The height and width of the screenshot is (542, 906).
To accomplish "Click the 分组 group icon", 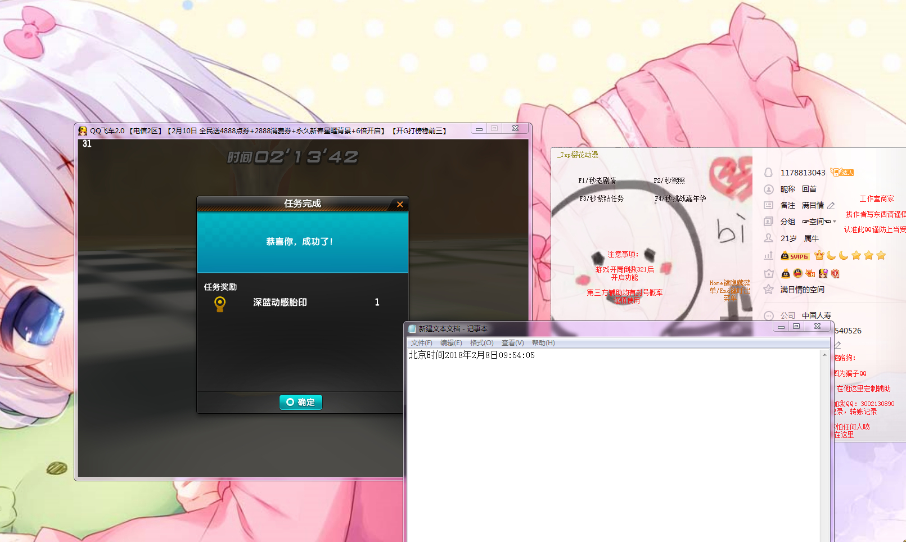I will [x=768, y=222].
